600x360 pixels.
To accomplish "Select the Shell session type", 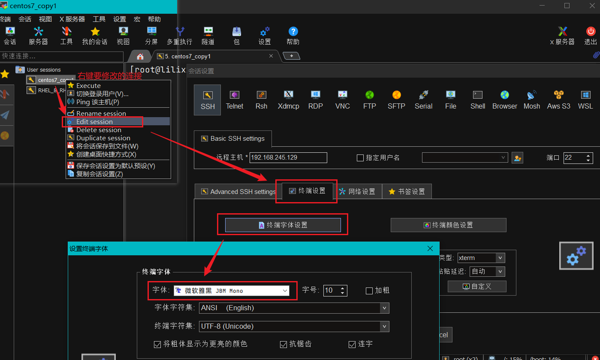I will [478, 100].
